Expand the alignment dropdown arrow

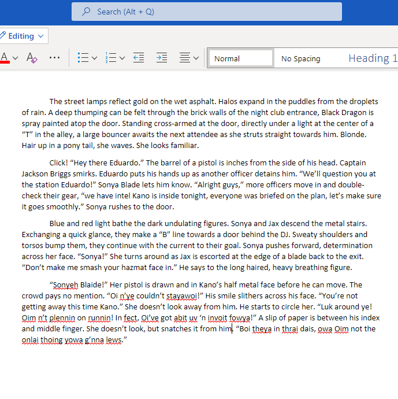(196, 58)
